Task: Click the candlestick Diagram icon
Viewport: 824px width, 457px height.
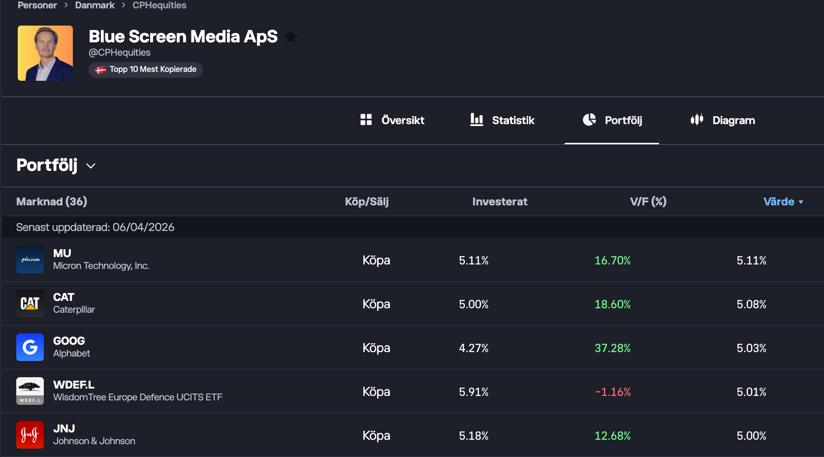Action: click(x=697, y=120)
